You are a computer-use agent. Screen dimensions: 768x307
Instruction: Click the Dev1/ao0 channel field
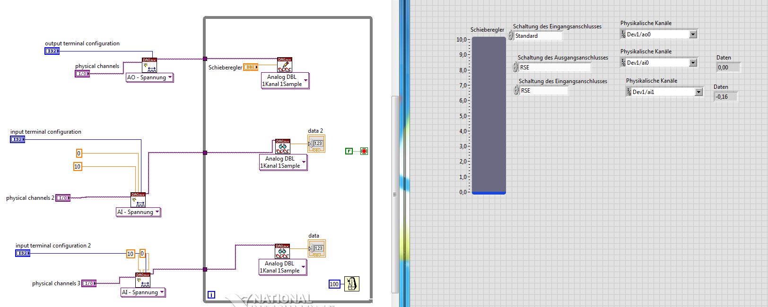pyautogui.click(x=657, y=34)
